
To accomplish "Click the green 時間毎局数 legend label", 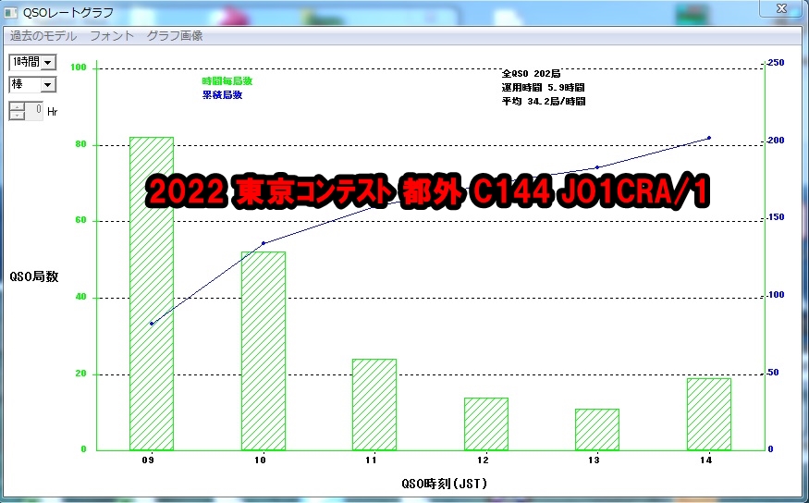I will pos(227,81).
